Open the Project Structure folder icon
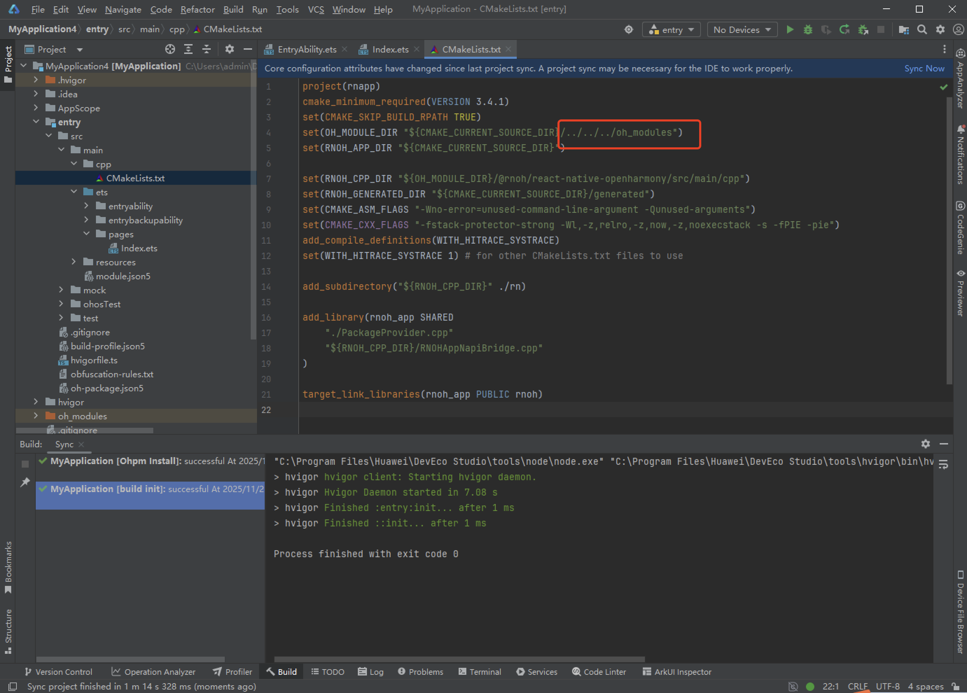The image size is (967, 693). (x=904, y=29)
